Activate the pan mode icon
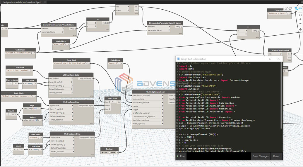 click(x=300, y=29)
